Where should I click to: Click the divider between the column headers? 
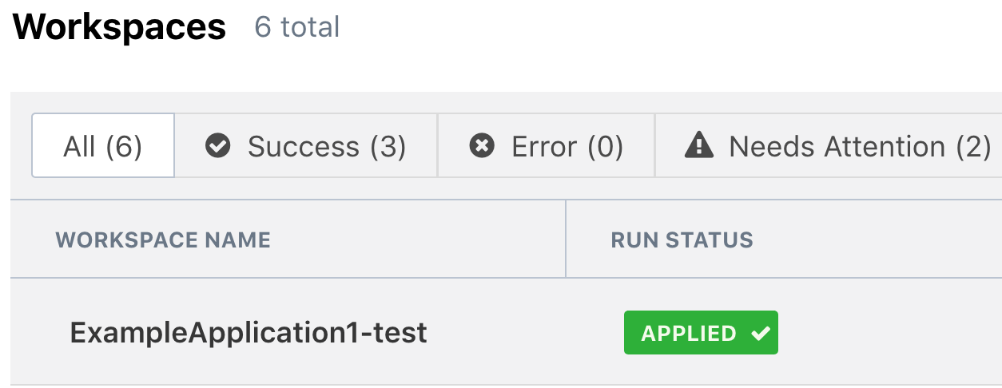(x=566, y=239)
